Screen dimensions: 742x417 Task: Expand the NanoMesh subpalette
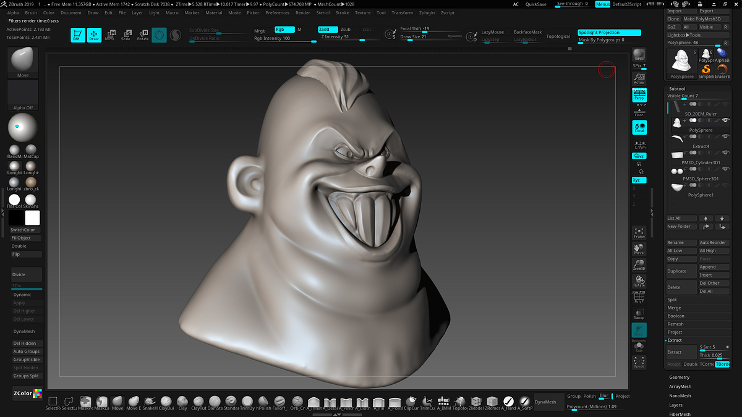(x=680, y=395)
